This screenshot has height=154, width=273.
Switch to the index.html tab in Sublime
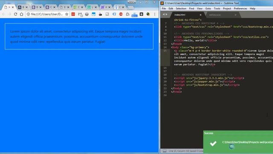tap(187, 15)
